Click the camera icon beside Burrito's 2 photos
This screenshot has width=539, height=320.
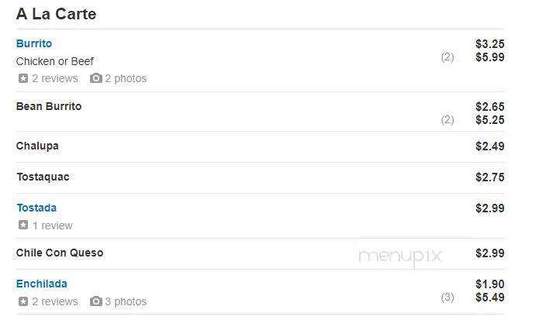pos(96,78)
